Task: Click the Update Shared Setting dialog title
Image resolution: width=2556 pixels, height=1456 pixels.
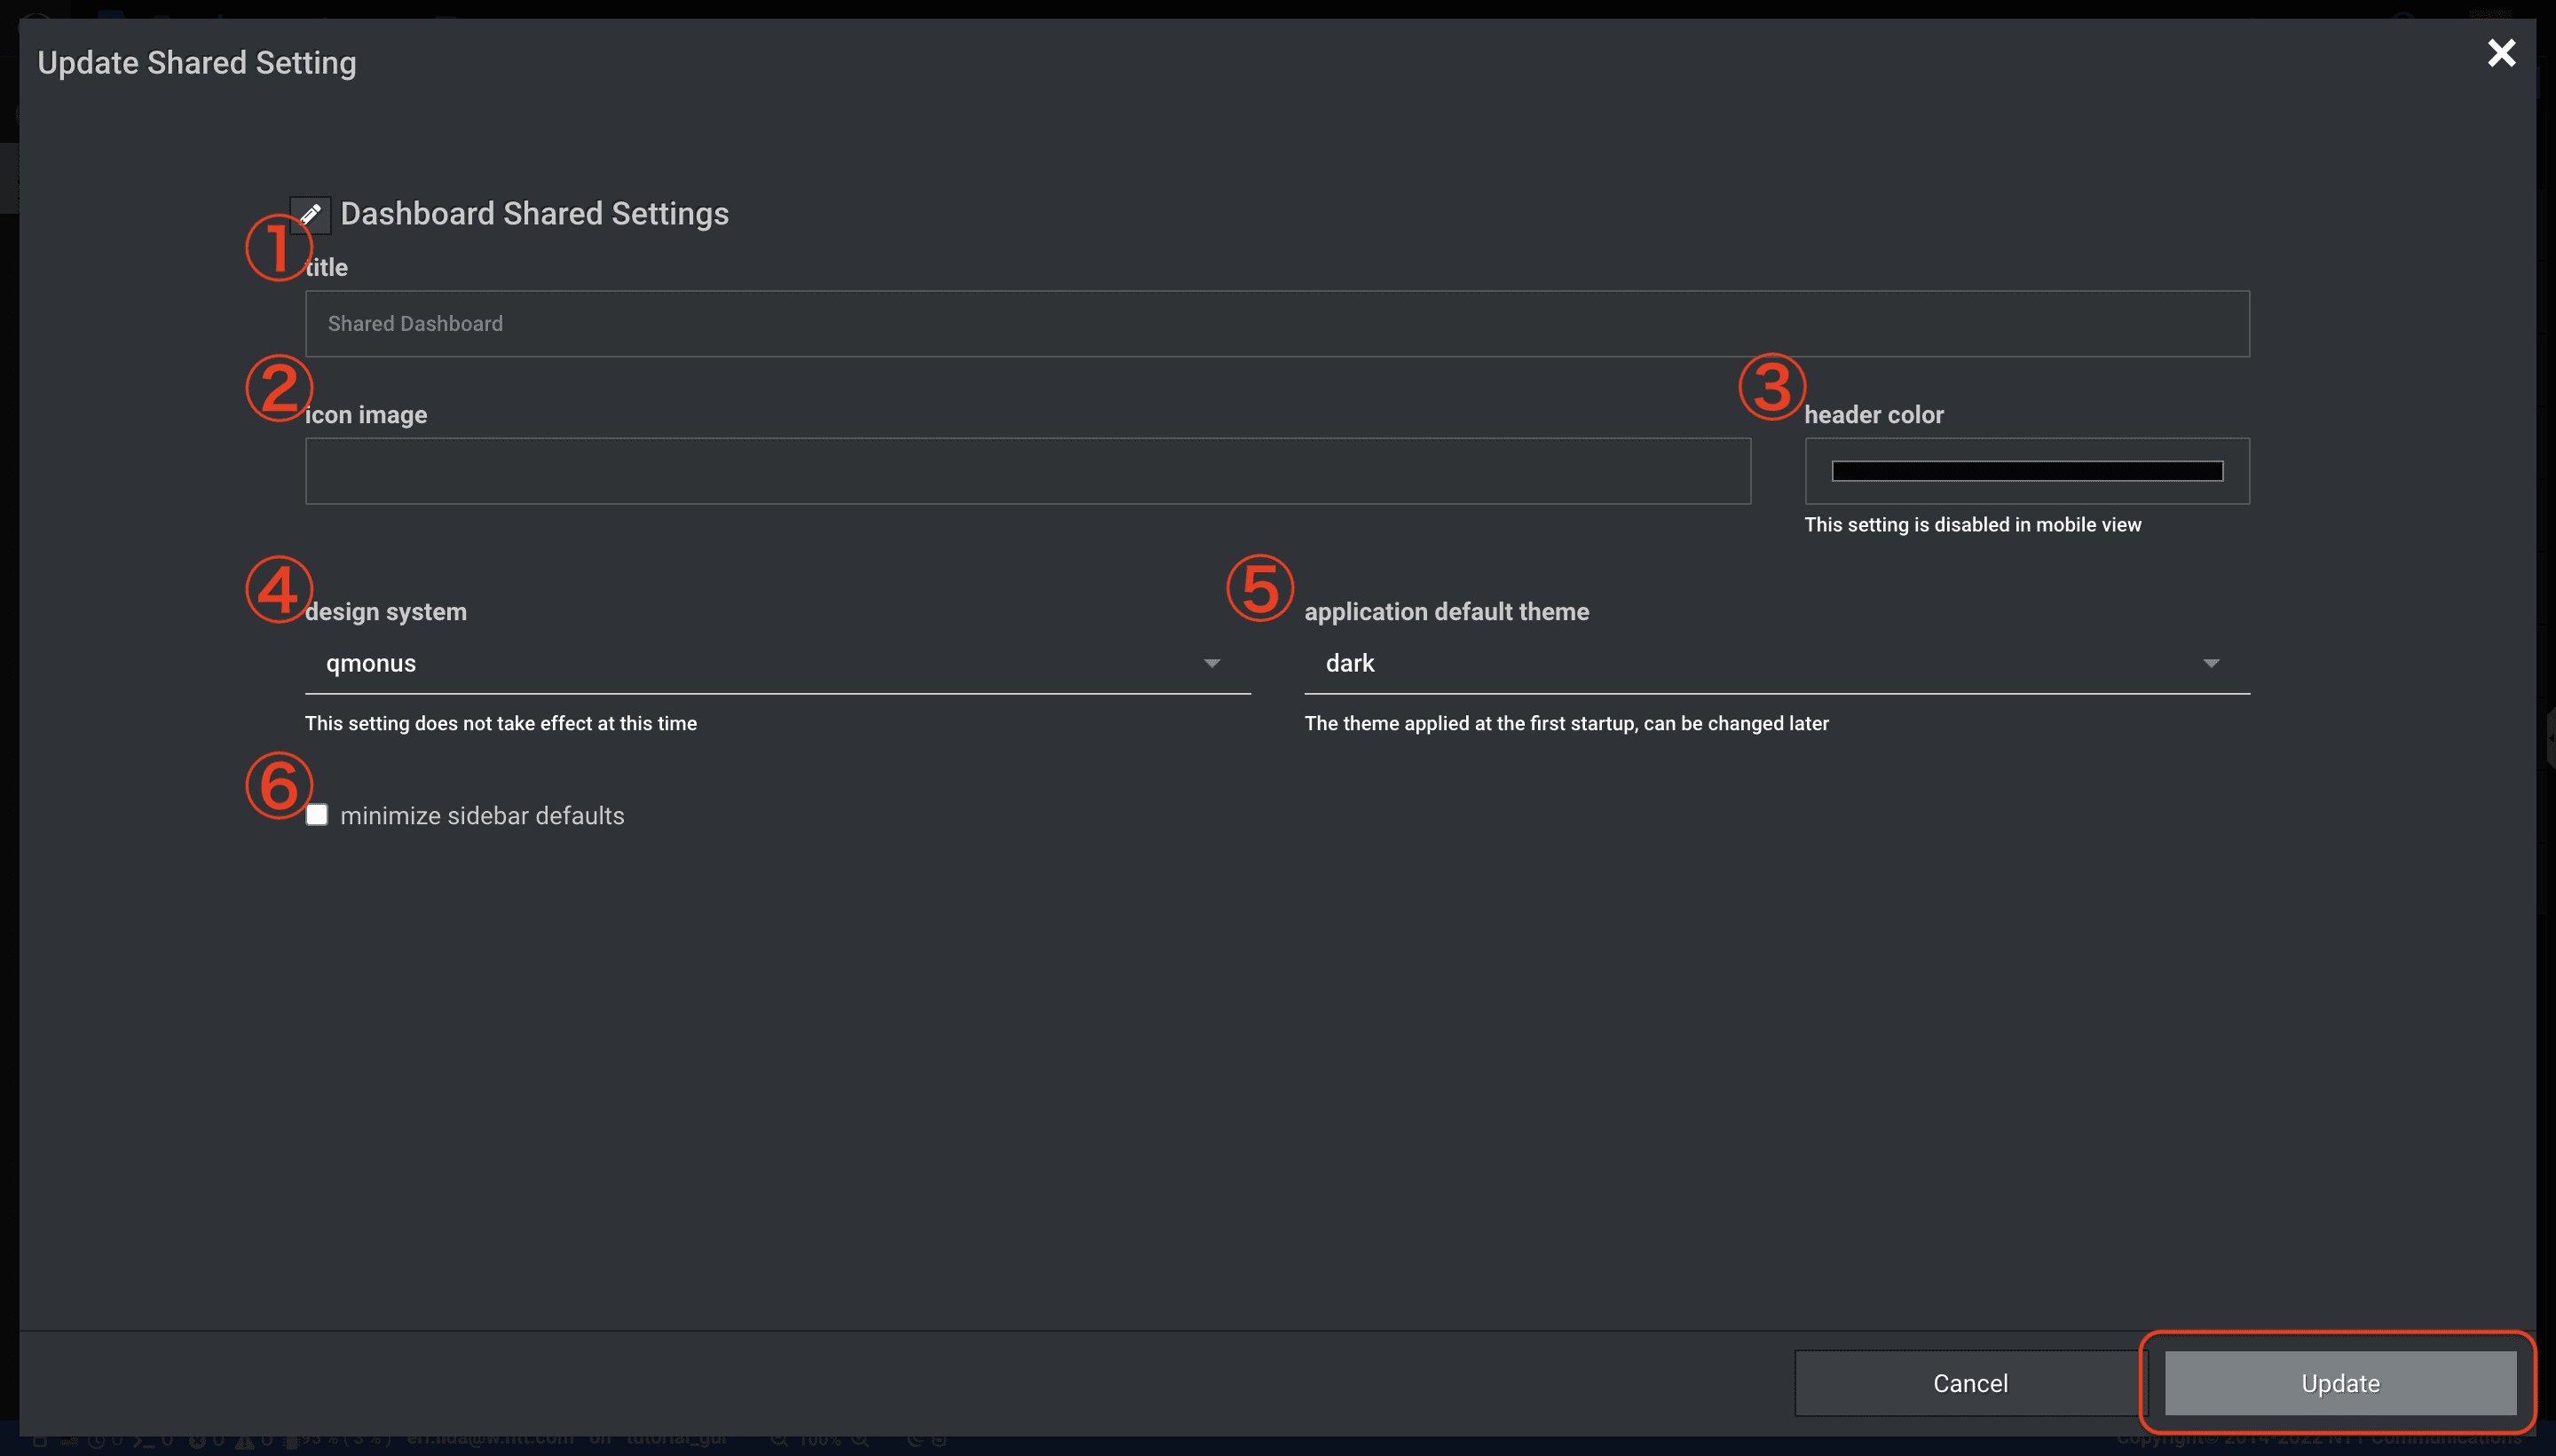Action: click(197, 63)
